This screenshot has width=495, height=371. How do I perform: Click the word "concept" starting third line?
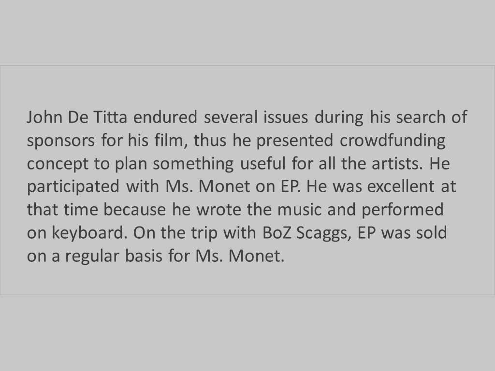[57, 164]
